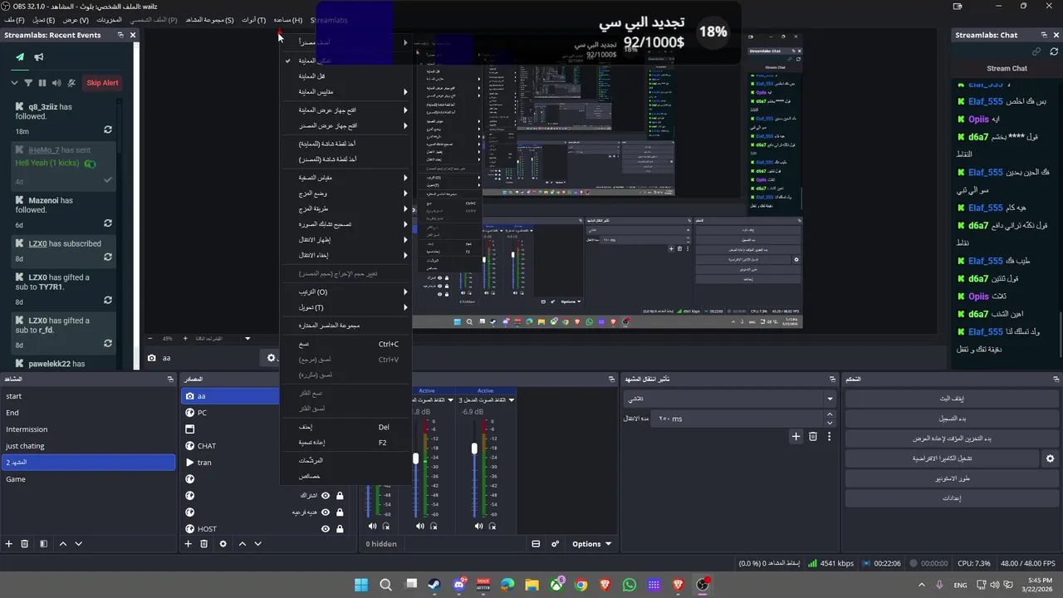Add a scene transition with the plus icon
The width and height of the screenshot is (1063, 598).
point(796,436)
